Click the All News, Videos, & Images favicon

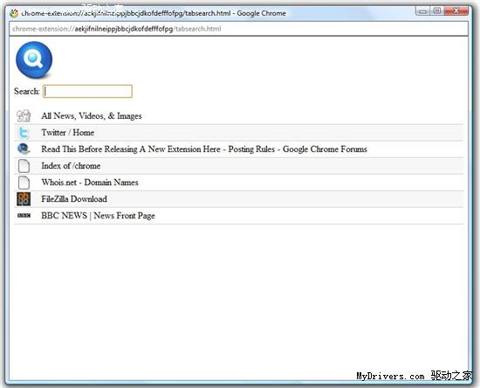point(24,116)
